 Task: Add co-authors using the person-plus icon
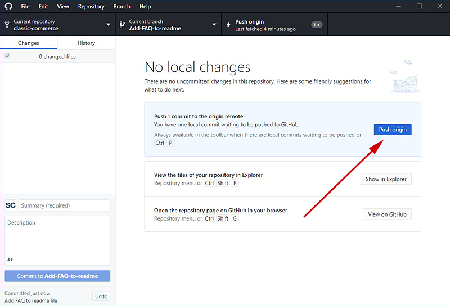10,259
